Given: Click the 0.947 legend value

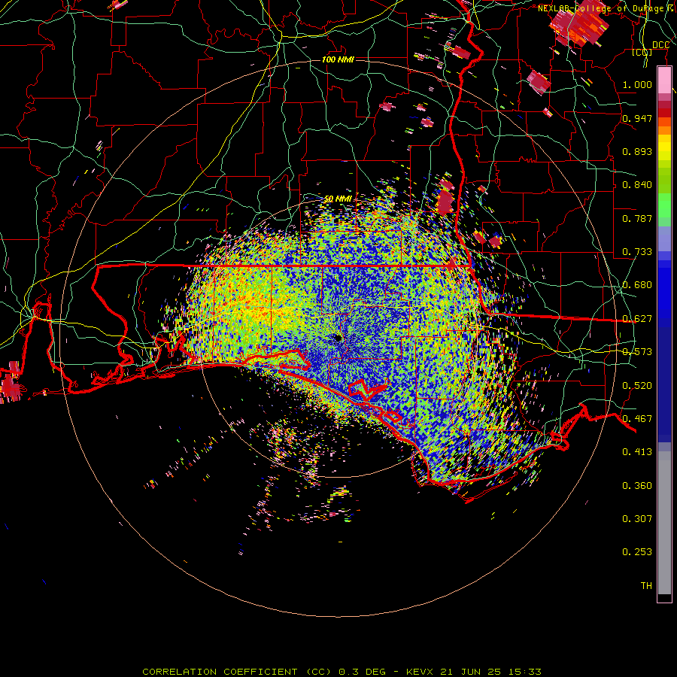Looking at the screenshot, I should tap(637, 118).
